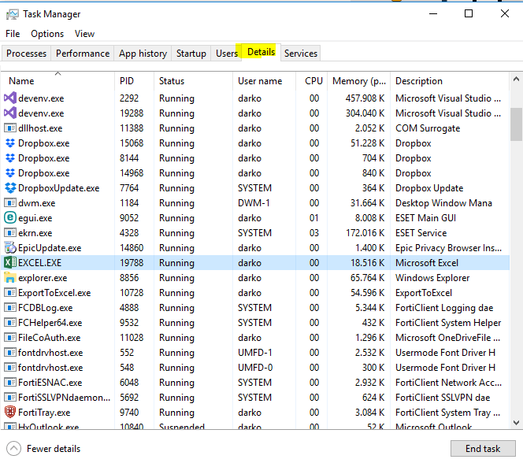
Task: Click the Task Manager title bar icon
Action: tap(13, 14)
